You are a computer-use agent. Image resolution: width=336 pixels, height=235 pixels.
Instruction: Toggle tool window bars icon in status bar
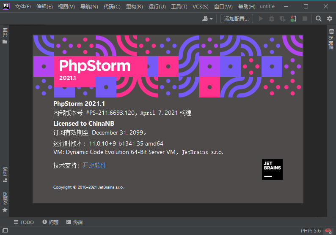point(5,231)
